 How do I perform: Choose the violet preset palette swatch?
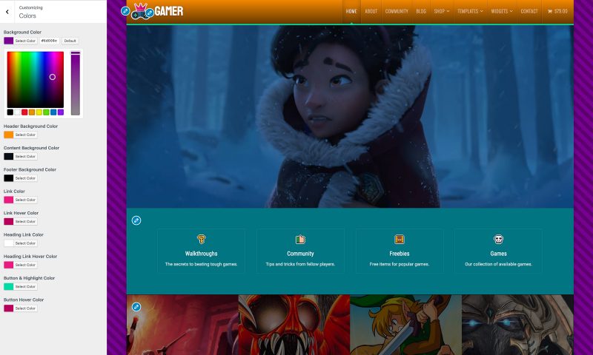[61, 112]
